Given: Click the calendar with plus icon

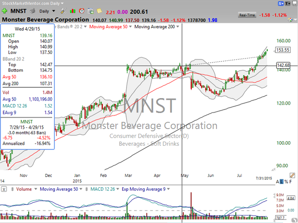Looking at the screenshot, I should [x=90, y=11].
